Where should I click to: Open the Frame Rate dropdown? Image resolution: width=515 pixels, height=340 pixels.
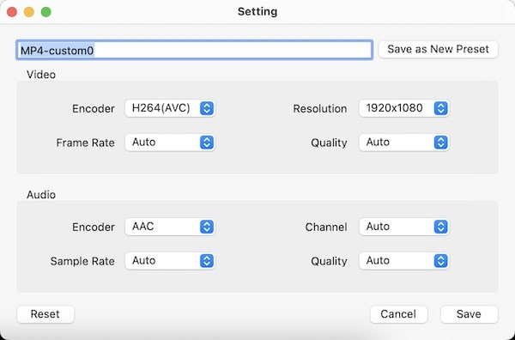click(x=170, y=143)
